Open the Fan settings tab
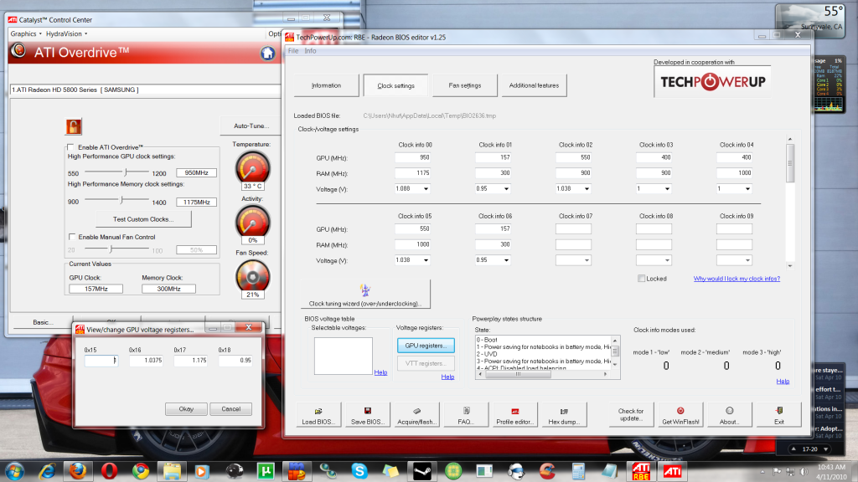The image size is (858, 482). click(464, 86)
